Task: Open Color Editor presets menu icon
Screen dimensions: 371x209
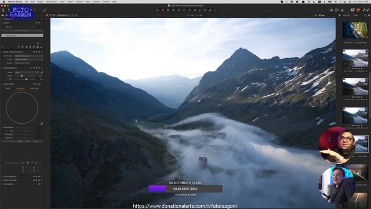Action: [39, 84]
